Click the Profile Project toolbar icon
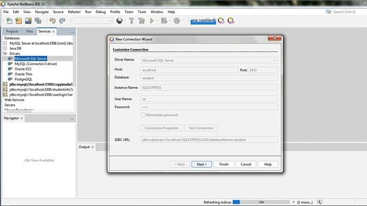367x206 pixels. [177, 21]
